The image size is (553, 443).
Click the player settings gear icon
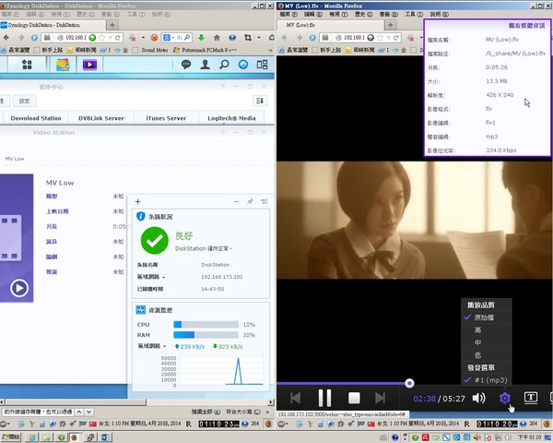point(505,398)
